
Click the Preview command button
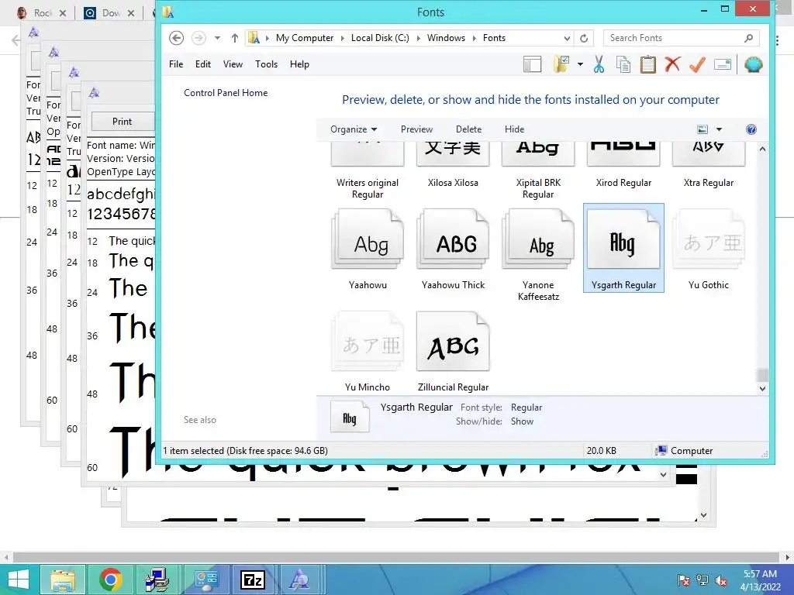point(416,129)
